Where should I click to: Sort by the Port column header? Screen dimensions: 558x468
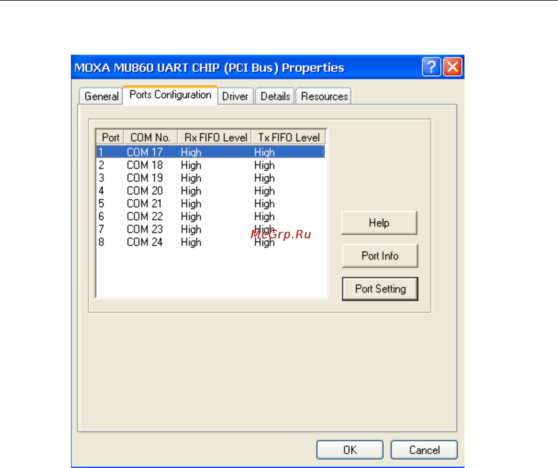tap(110, 137)
